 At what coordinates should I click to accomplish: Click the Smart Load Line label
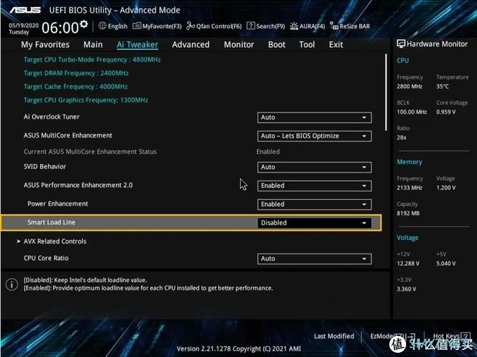click(x=51, y=222)
